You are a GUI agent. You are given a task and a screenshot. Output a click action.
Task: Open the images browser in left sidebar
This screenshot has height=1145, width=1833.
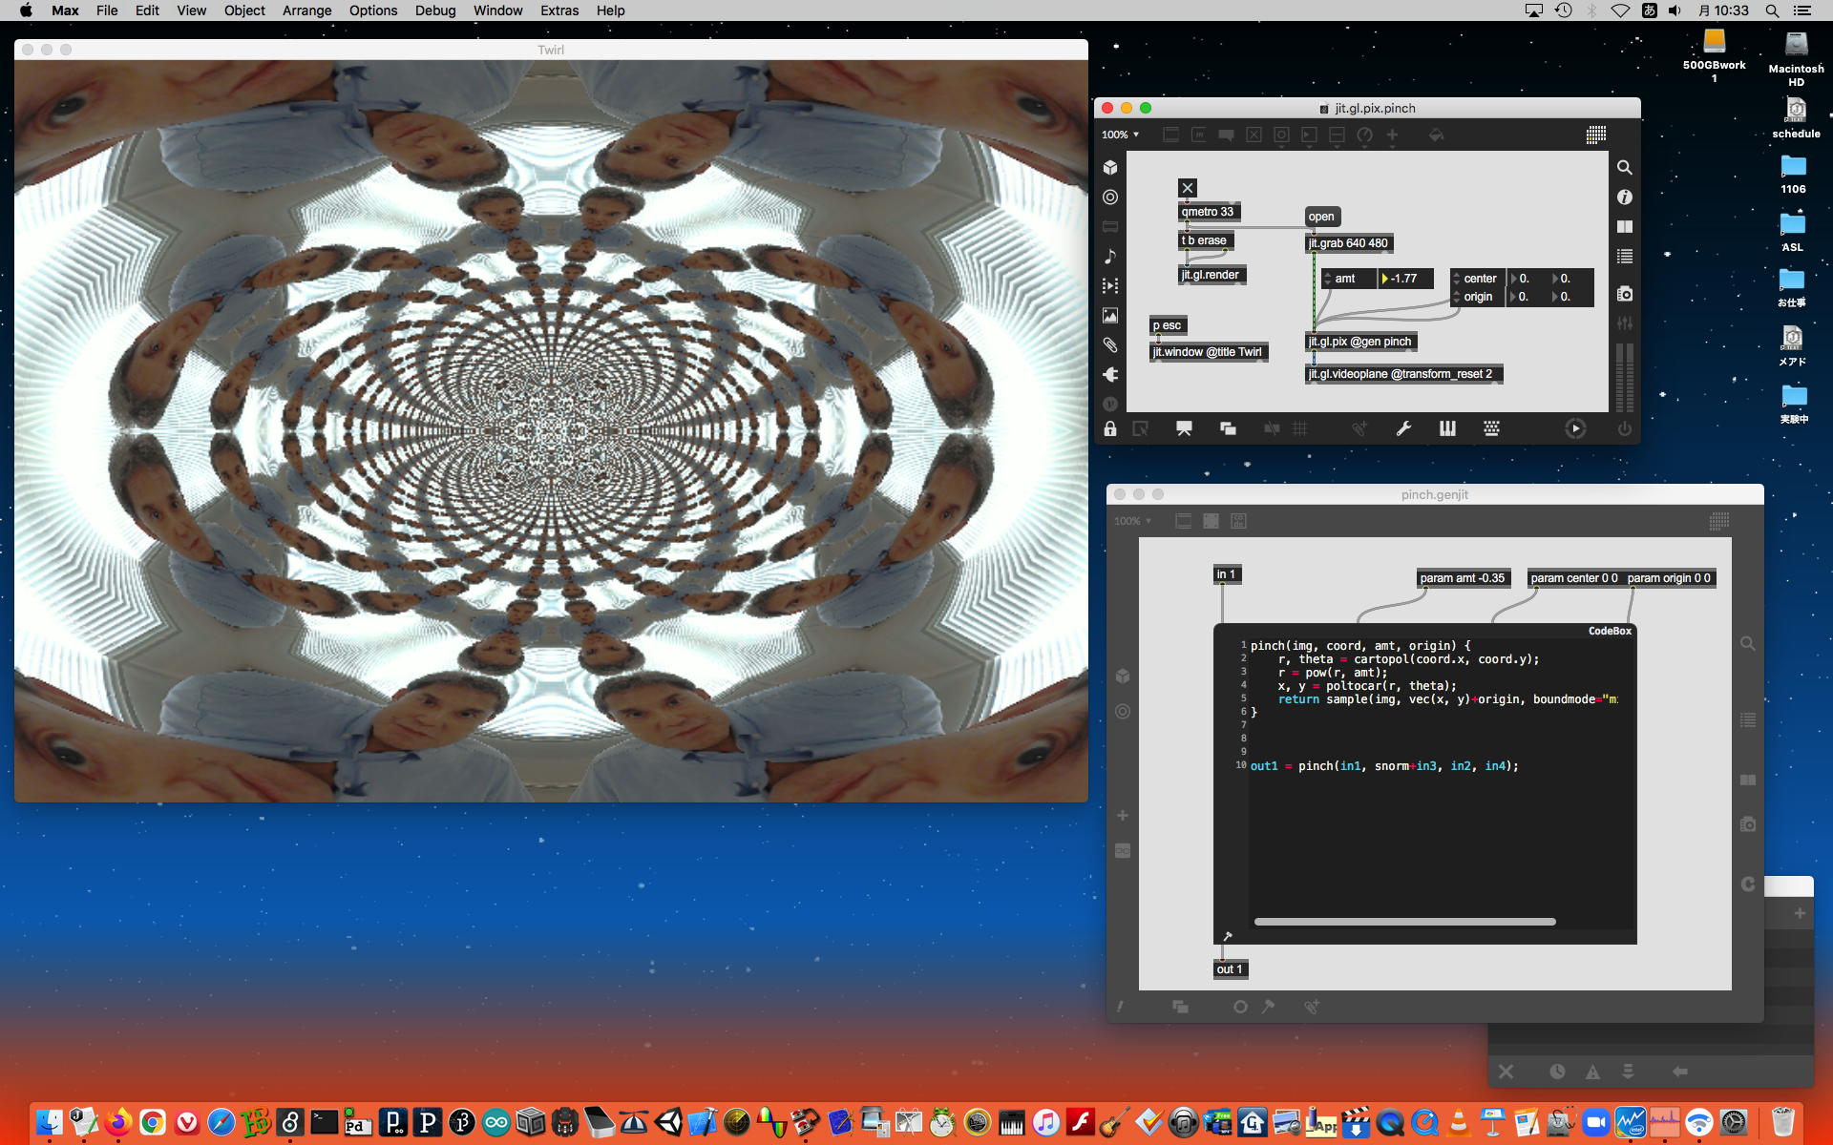point(1110,316)
